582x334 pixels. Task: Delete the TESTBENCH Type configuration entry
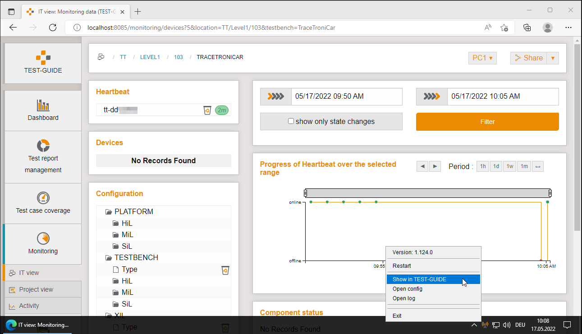pyautogui.click(x=225, y=270)
